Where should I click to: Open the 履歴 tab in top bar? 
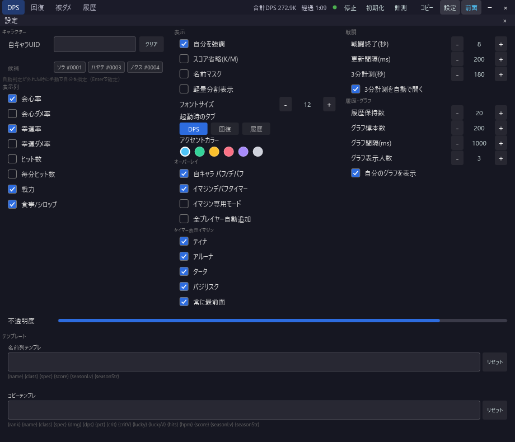pyautogui.click(x=90, y=7)
